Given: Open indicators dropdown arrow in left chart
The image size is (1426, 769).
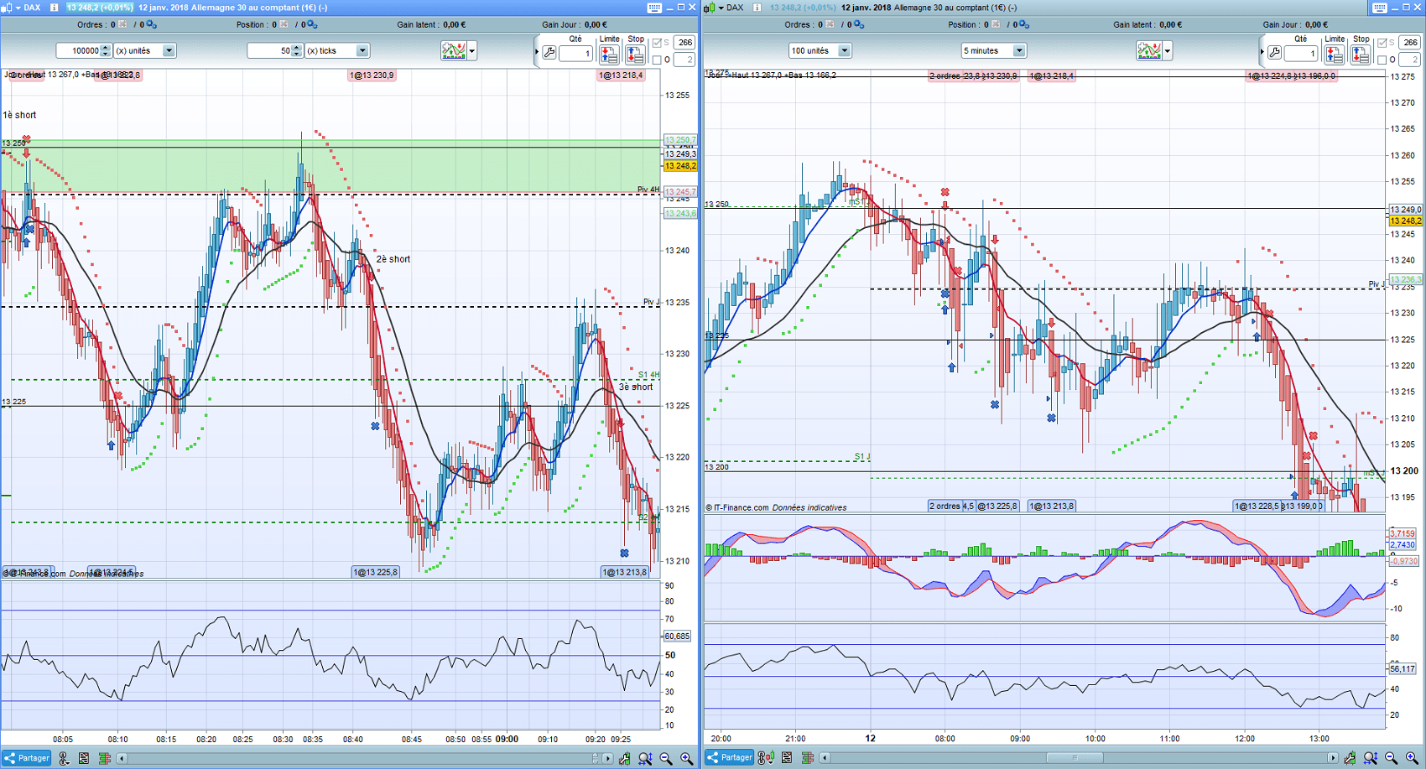Looking at the screenshot, I should click(472, 51).
